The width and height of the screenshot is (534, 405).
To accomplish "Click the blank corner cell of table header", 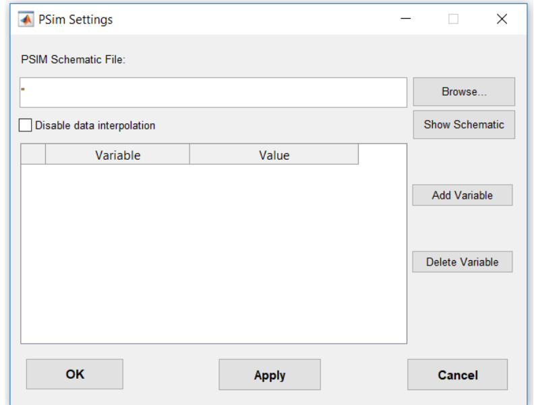I will point(33,155).
